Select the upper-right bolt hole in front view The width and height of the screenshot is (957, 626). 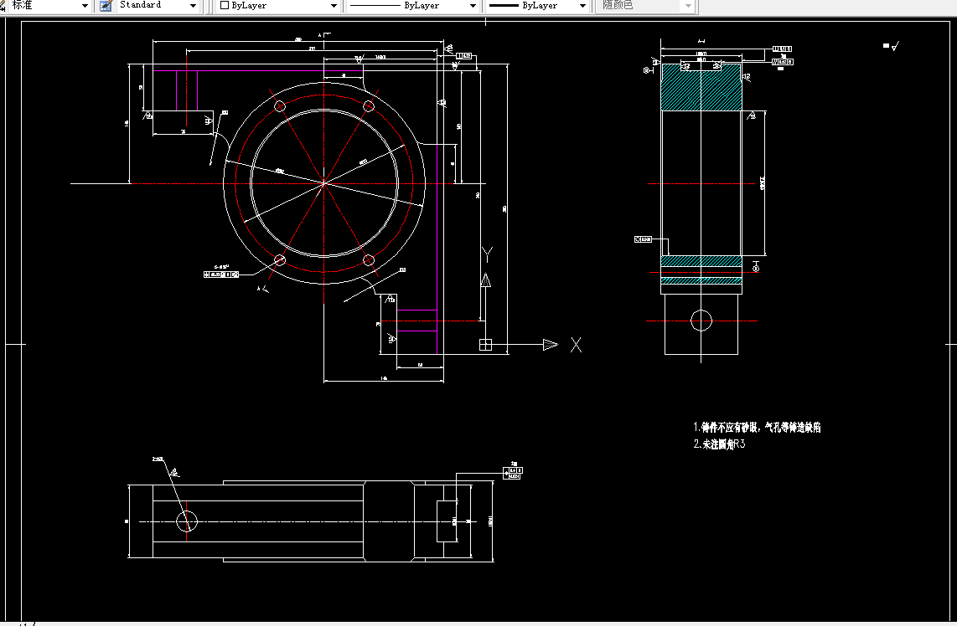pos(369,106)
